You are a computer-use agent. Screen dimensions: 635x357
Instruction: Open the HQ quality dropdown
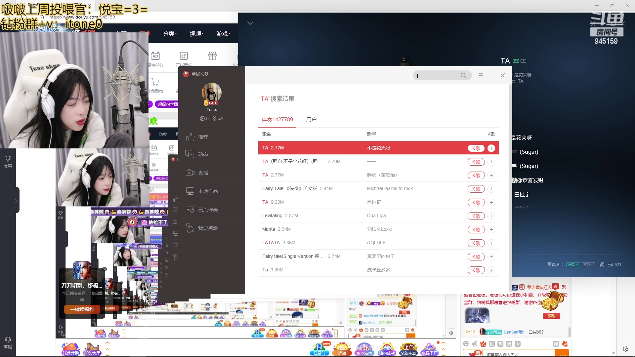(573, 264)
